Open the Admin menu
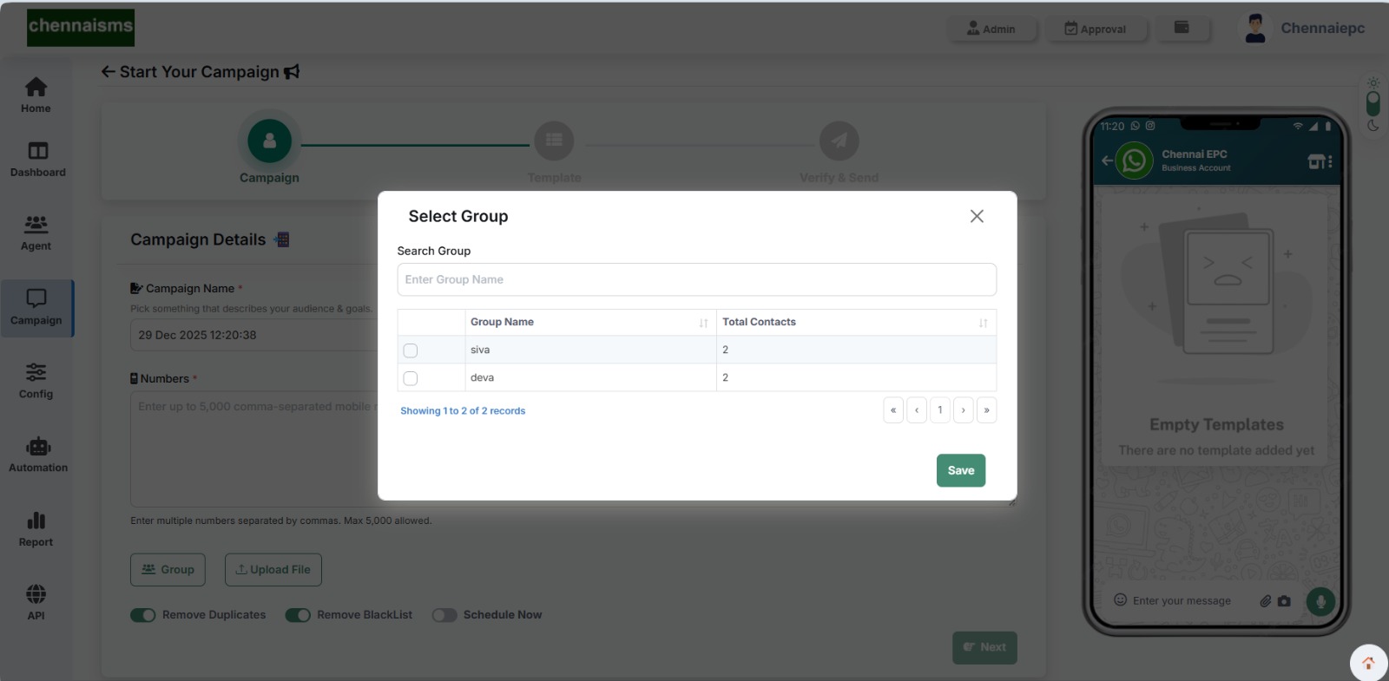This screenshot has width=1389, height=681. [x=991, y=29]
